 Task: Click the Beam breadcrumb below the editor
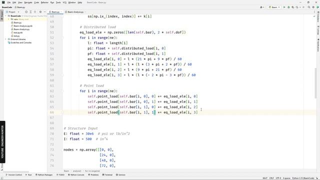pyautogui.click(x=66, y=171)
